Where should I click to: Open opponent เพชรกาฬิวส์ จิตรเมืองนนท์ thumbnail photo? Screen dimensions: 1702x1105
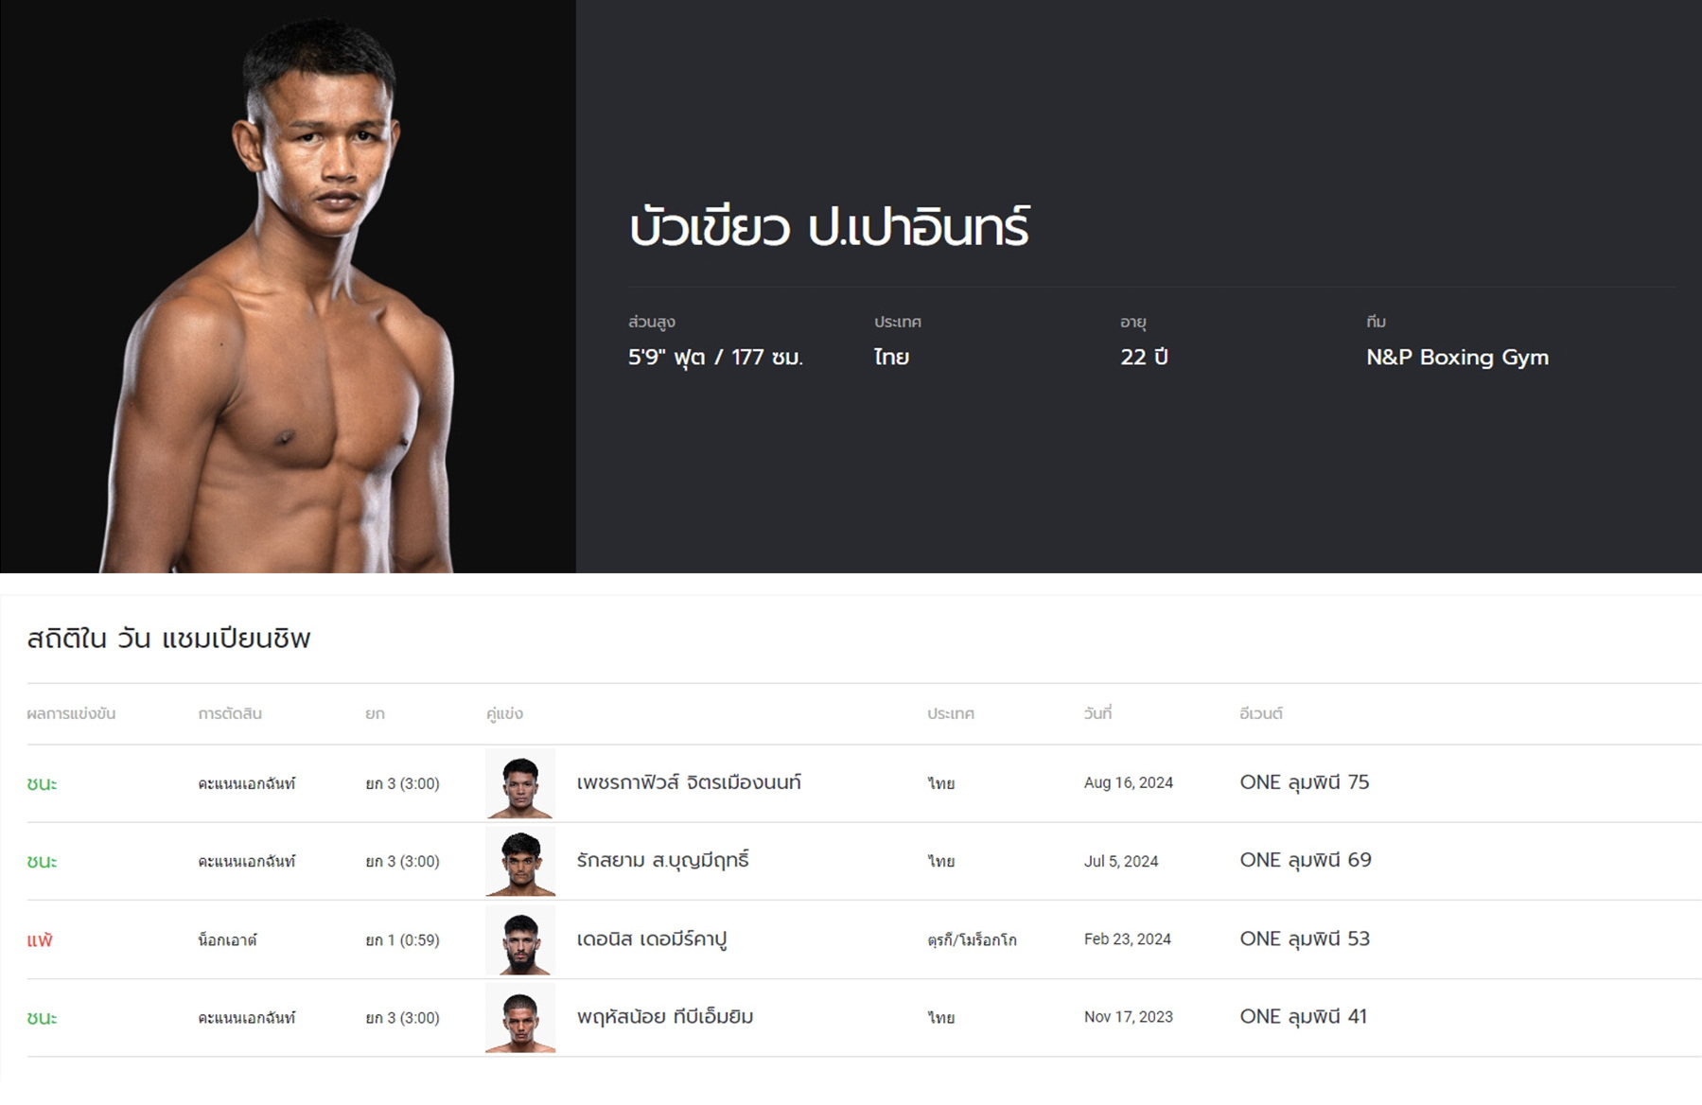pyautogui.click(x=520, y=783)
